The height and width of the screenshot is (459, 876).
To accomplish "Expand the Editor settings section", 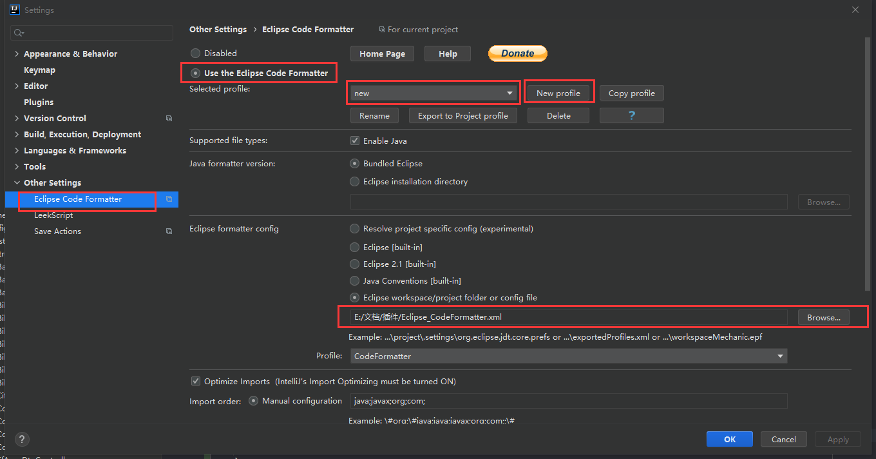I will 17,86.
